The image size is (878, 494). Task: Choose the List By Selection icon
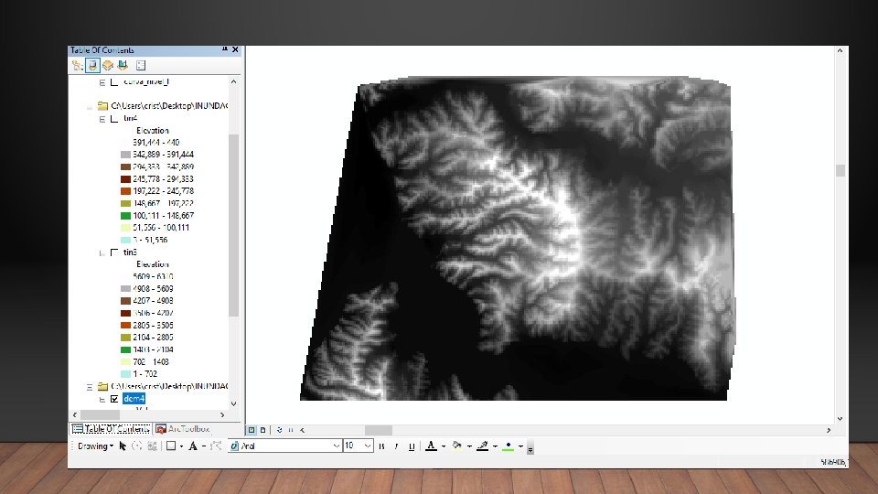pos(123,65)
